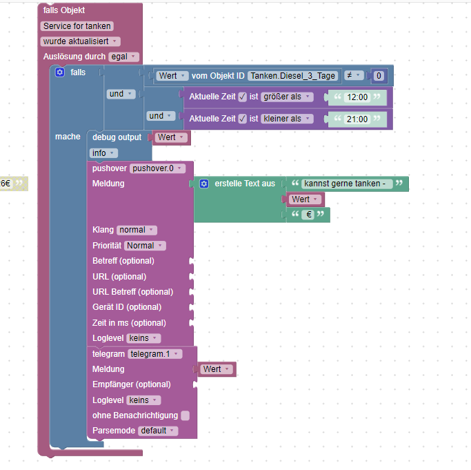The image size is (471, 470).
Task: Select the Priorität Normal dropdown
Action: [x=145, y=246]
